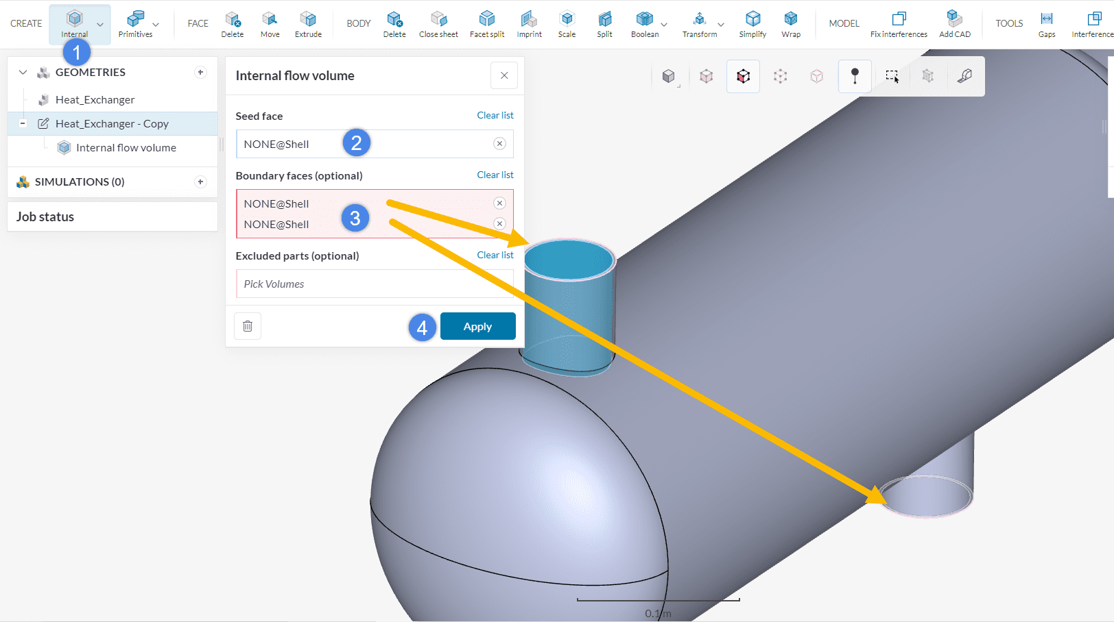
Task: Toggle the pin selection mode button
Action: (855, 76)
